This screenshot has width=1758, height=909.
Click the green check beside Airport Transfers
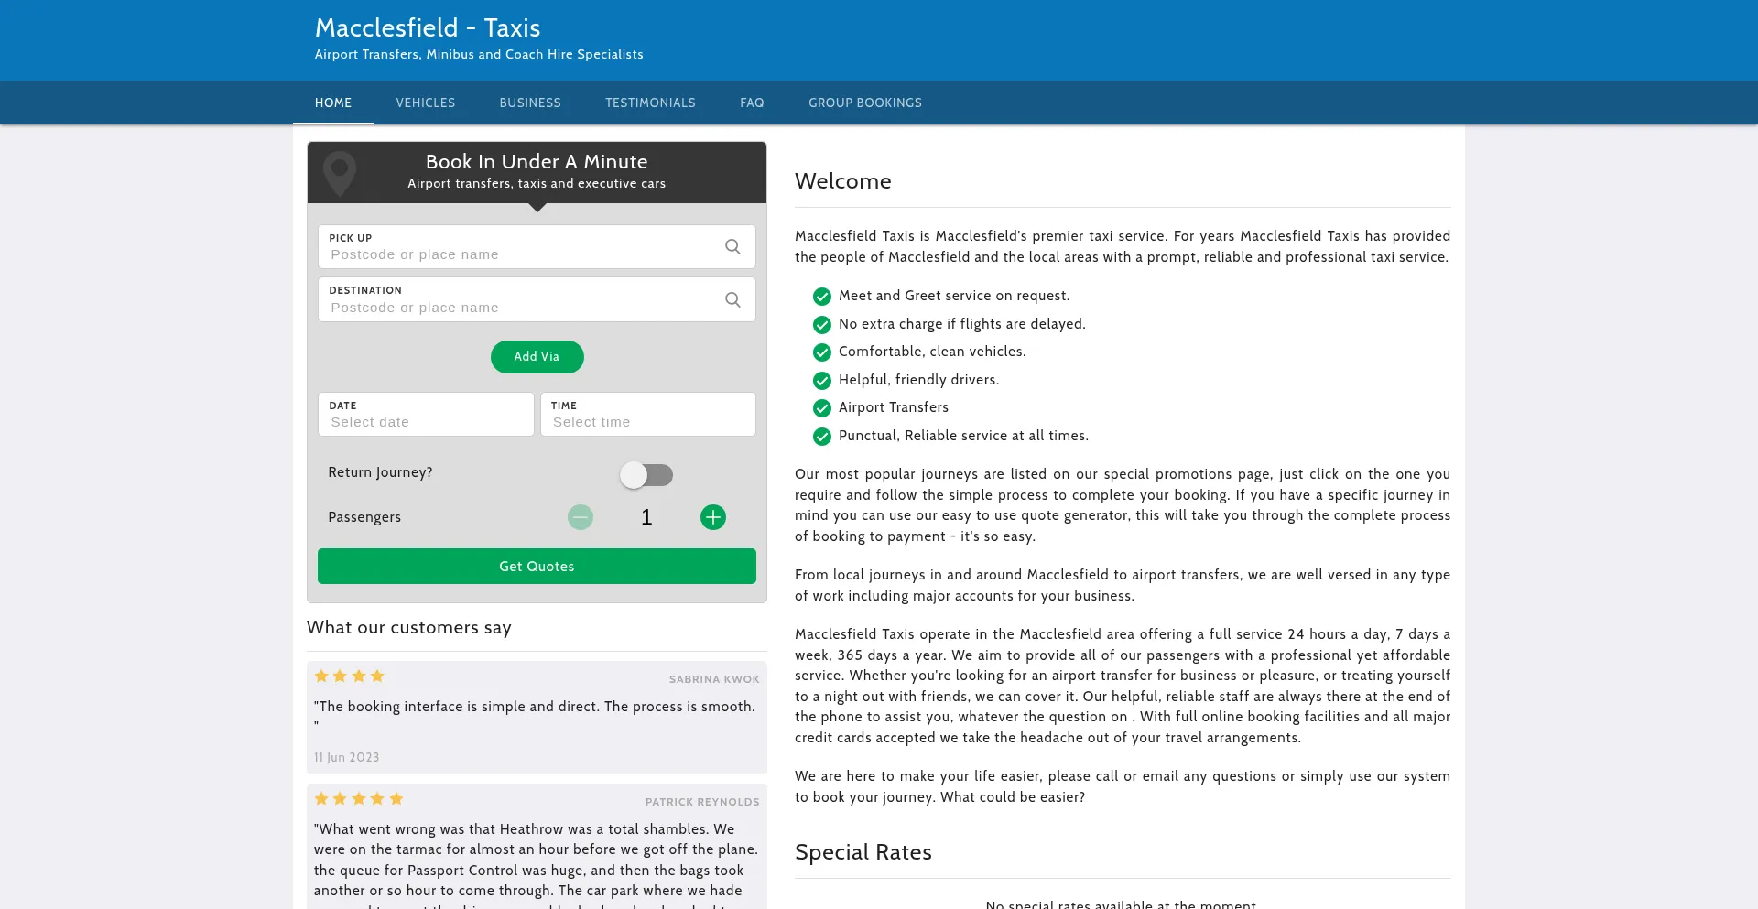coord(821,408)
